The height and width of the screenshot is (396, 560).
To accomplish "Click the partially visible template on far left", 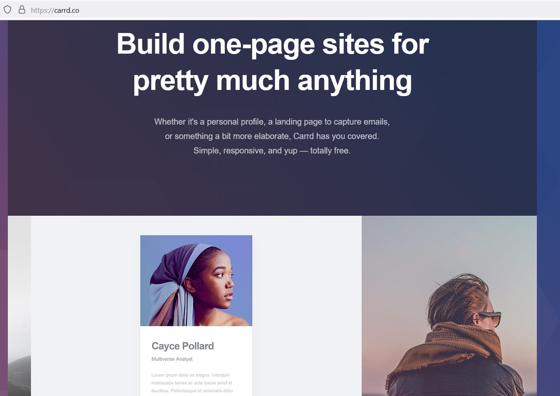I will tap(19, 306).
